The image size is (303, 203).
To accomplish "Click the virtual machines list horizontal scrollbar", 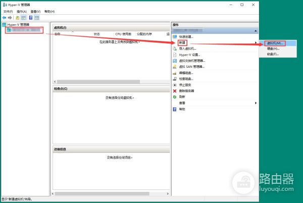I will 101,82.
